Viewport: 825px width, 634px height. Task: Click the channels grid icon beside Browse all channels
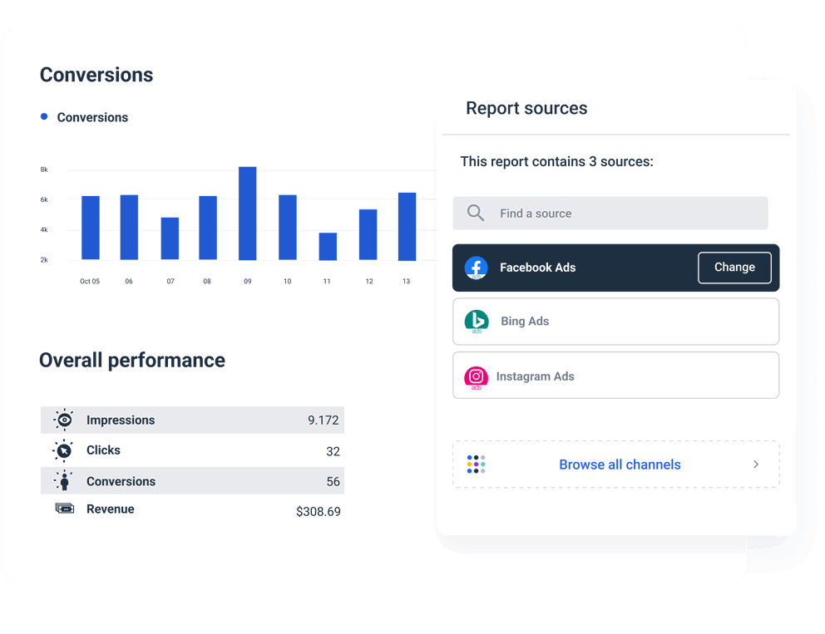click(x=476, y=464)
